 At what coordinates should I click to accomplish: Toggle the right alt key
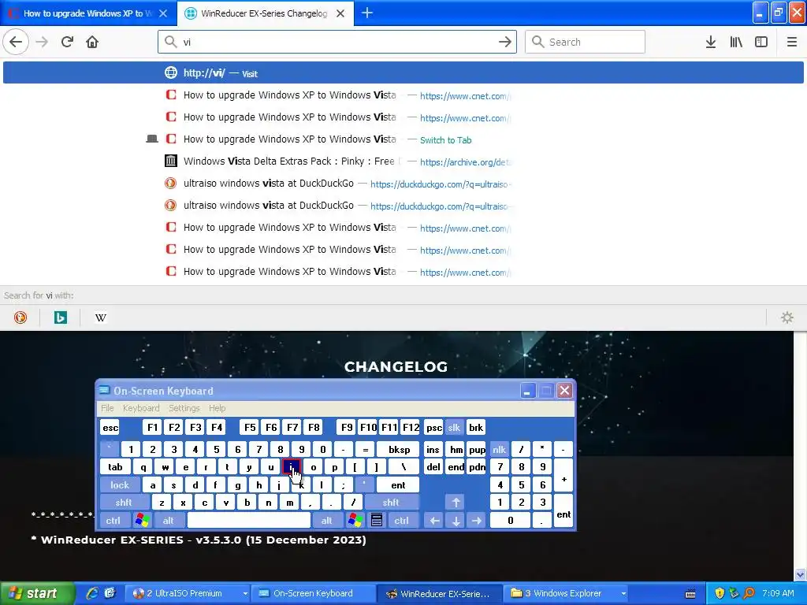click(327, 521)
